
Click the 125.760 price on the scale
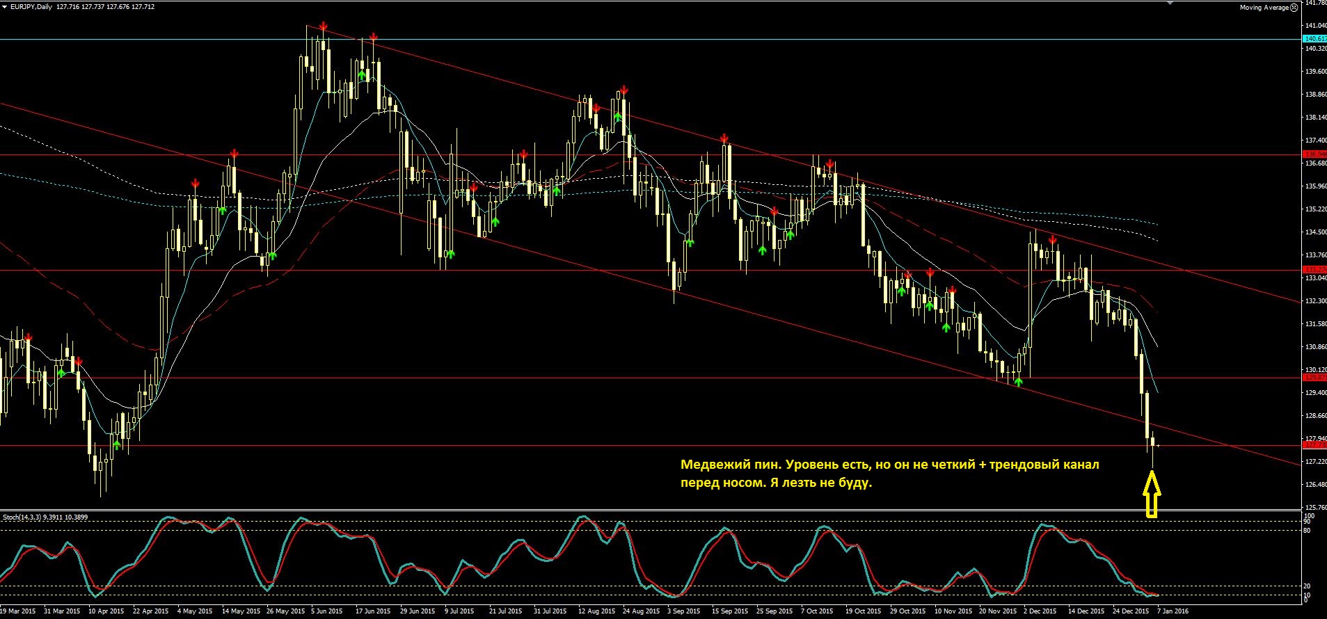[x=1315, y=508]
